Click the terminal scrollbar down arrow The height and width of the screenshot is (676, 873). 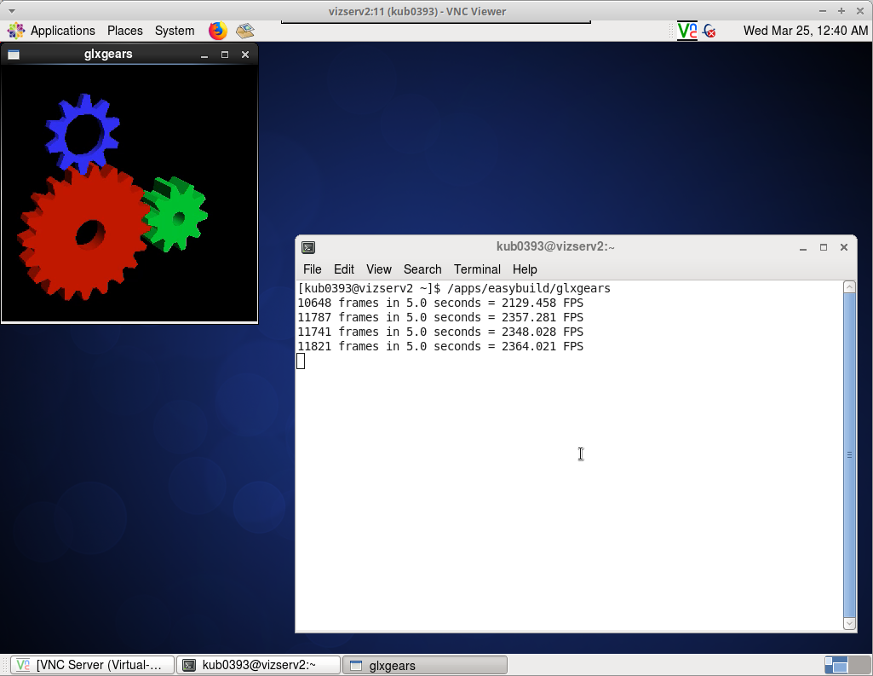point(849,624)
